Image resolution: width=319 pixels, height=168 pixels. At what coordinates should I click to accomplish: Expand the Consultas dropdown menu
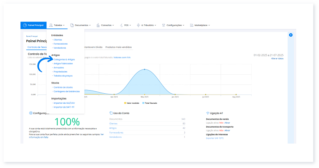coord(107,25)
